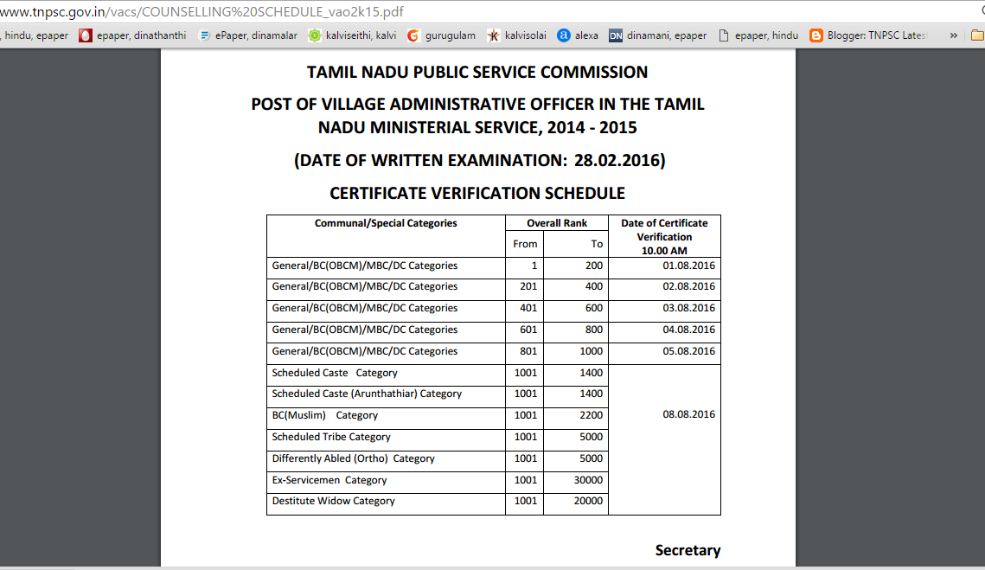Click the To value '2200' in the BC(Muslim) row
The image size is (985, 570).
tap(592, 415)
